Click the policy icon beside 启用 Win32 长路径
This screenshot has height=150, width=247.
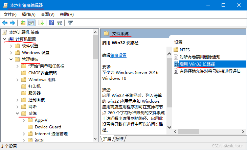click(x=176, y=64)
